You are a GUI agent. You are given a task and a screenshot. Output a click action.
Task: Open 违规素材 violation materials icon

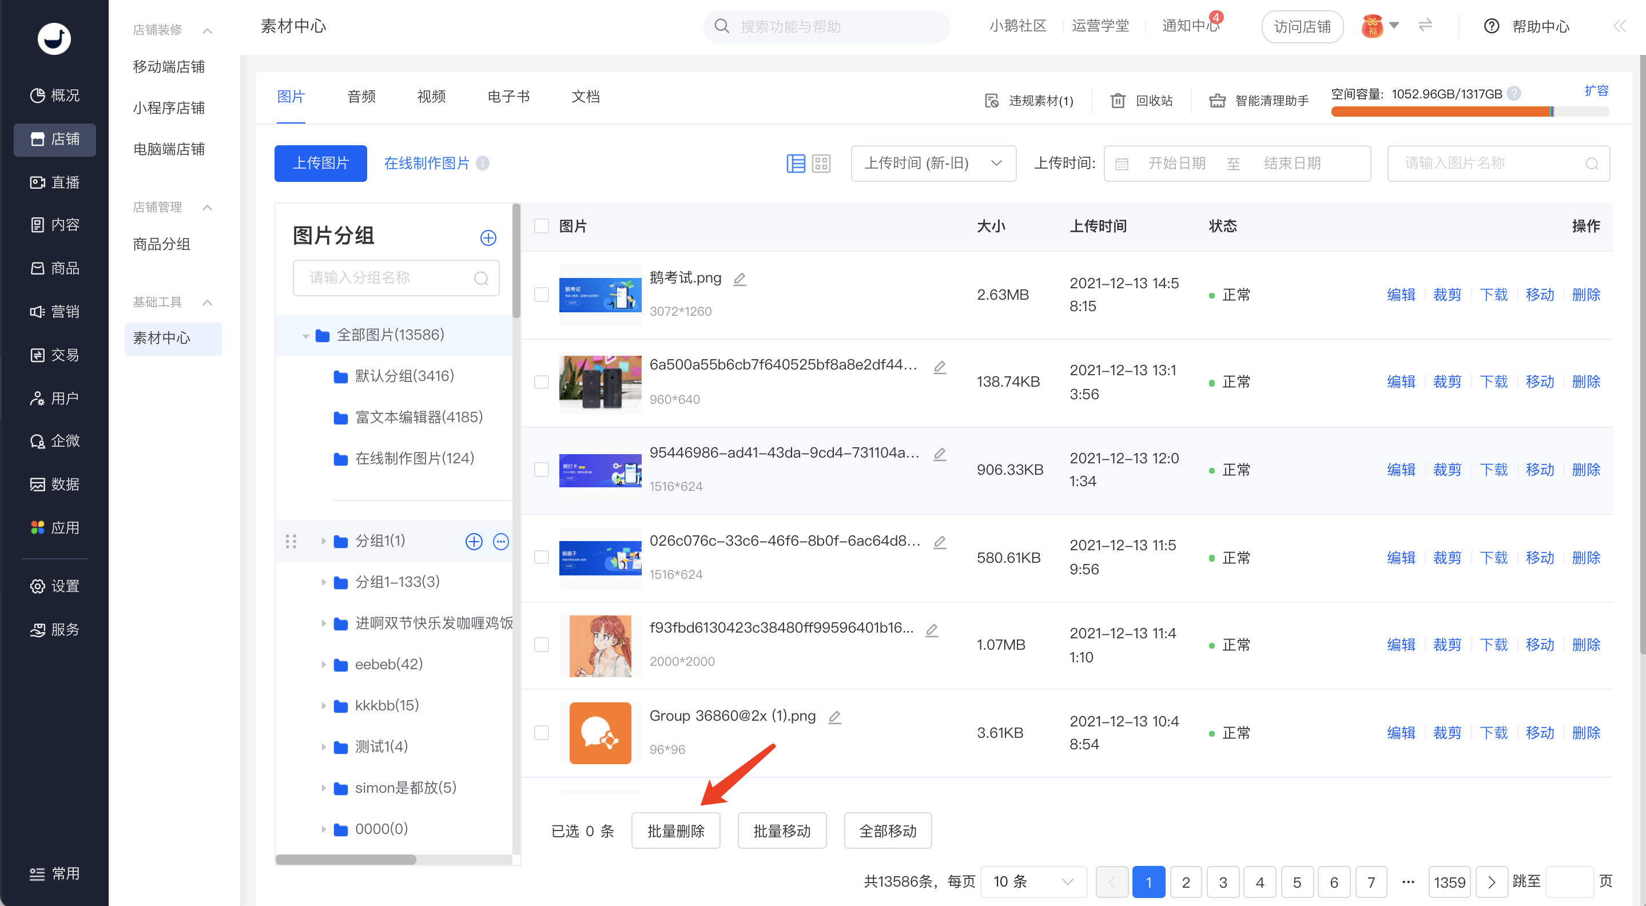[992, 100]
